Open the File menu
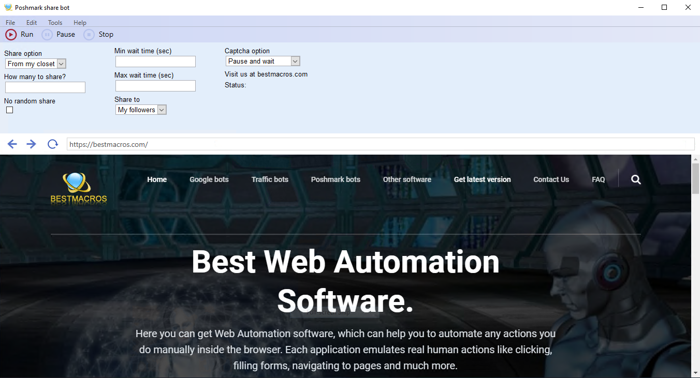This screenshot has height=378, width=700. 10,23
